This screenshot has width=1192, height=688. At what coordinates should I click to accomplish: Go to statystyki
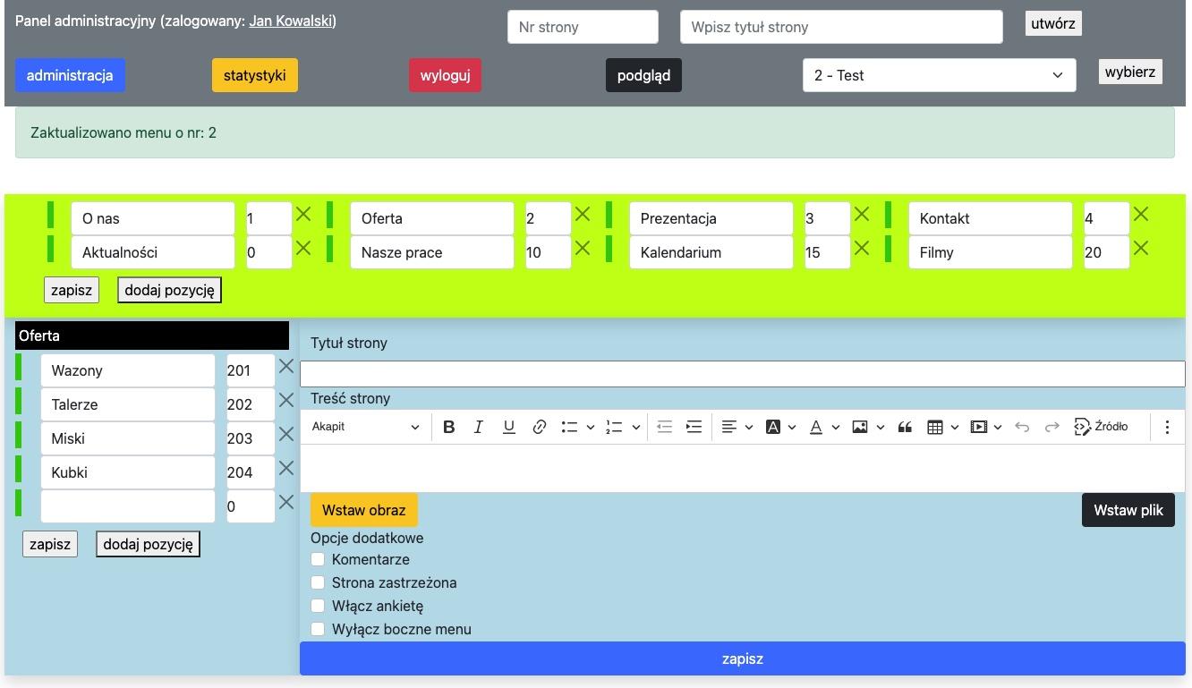pyautogui.click(x=254, y=75)
